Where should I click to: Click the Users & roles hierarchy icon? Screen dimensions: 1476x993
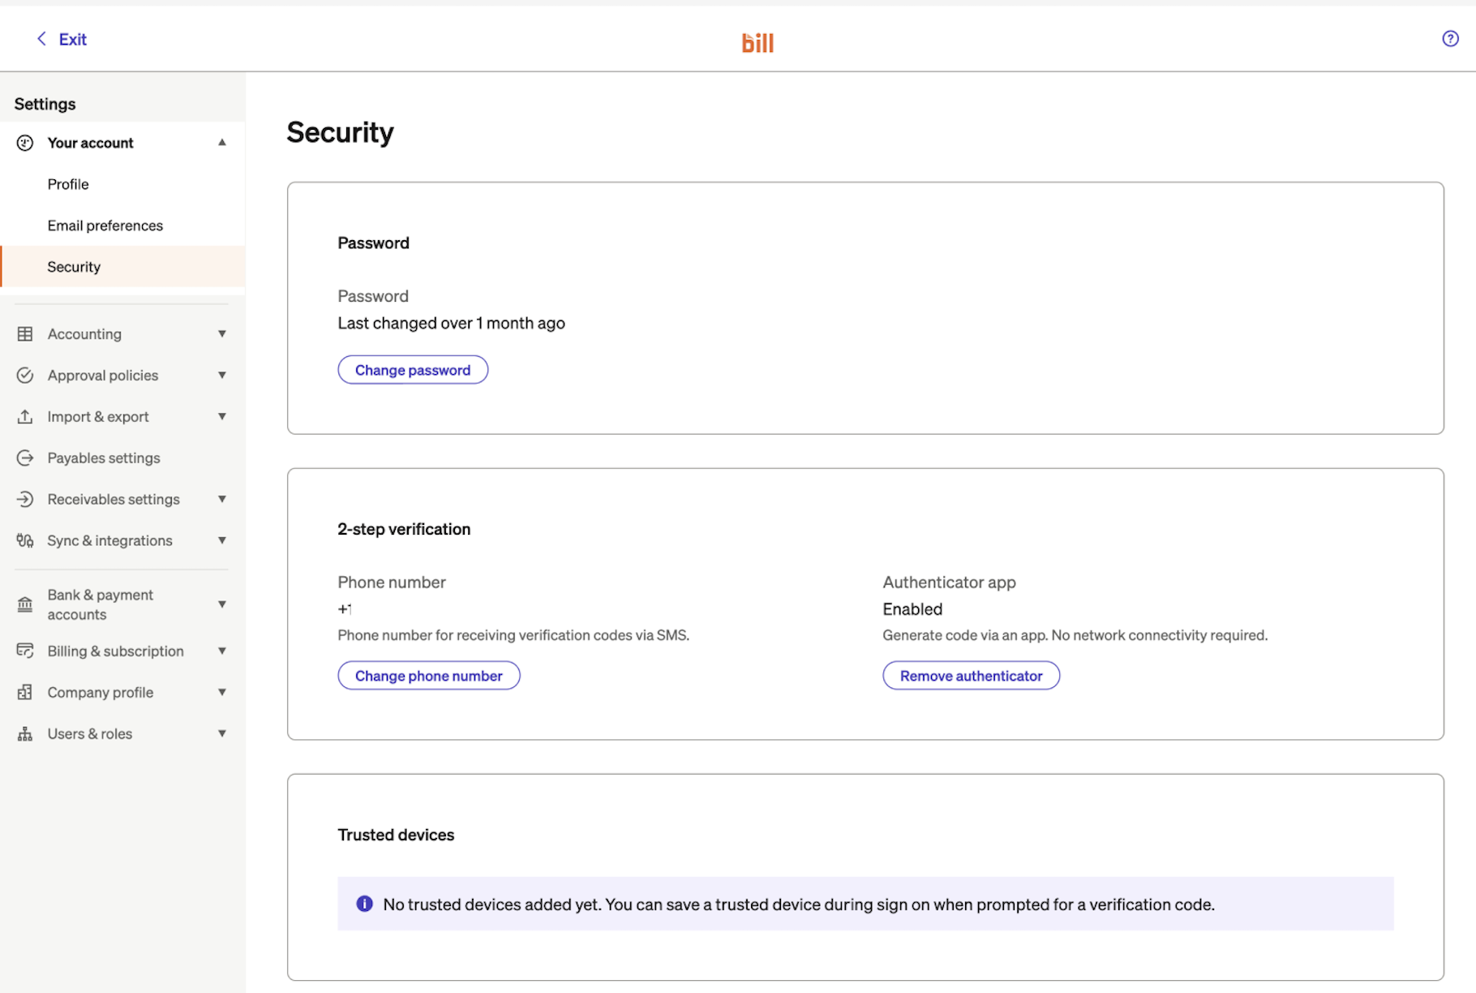coord(25,734)
